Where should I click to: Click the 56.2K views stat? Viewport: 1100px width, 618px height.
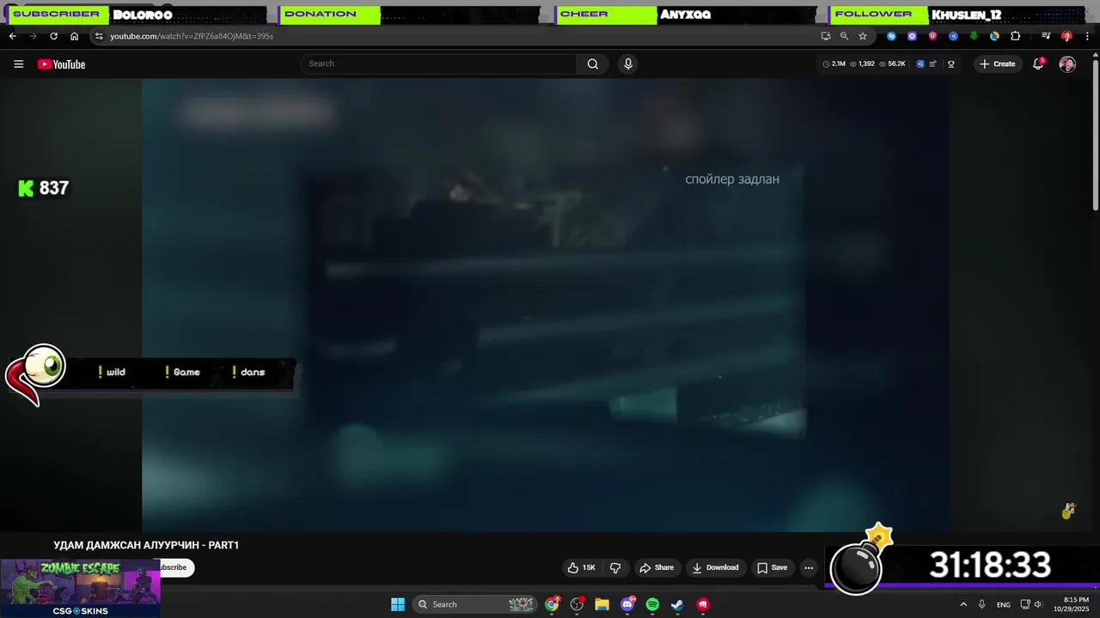[x=892, y=64]
